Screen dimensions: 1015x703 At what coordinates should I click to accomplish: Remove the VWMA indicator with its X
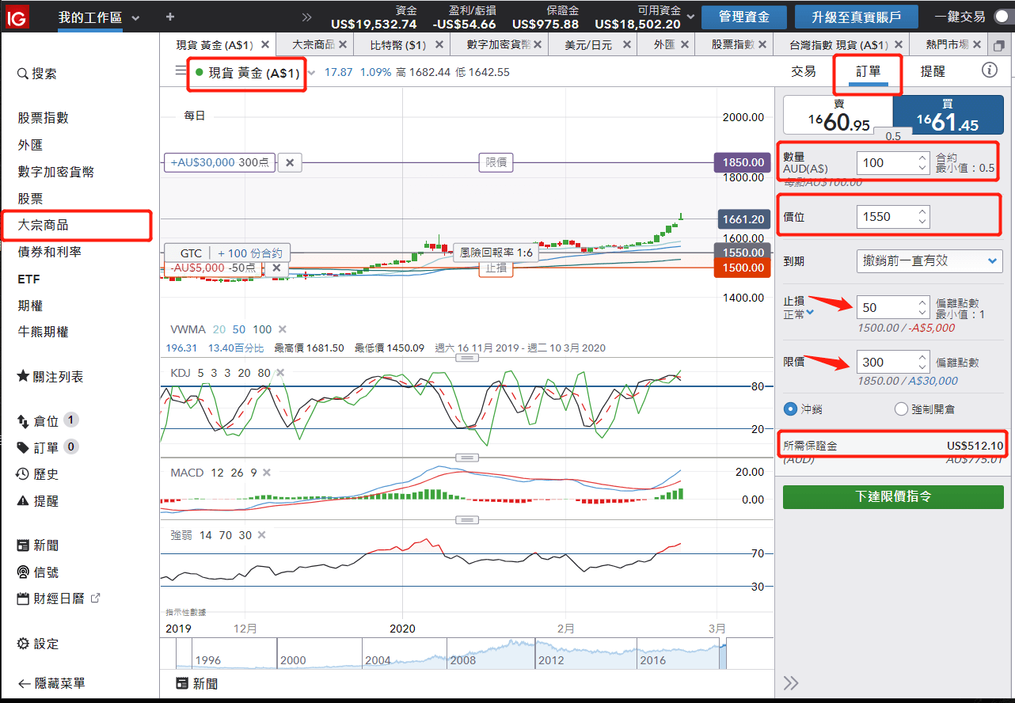point(283,329)
